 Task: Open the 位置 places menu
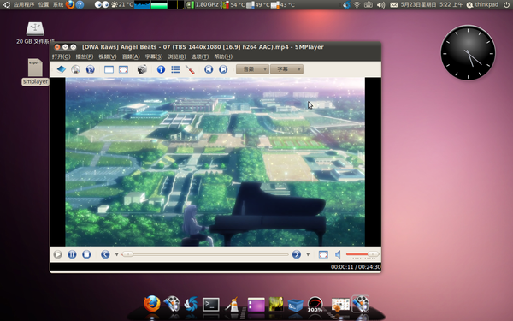point(44,4)
